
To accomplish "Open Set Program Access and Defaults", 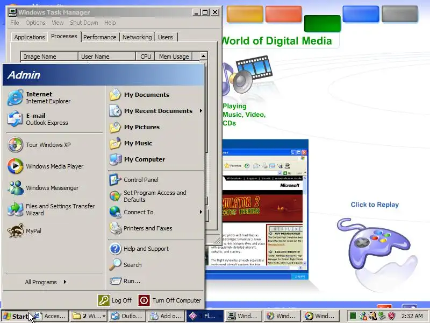I will click(156, 196).
